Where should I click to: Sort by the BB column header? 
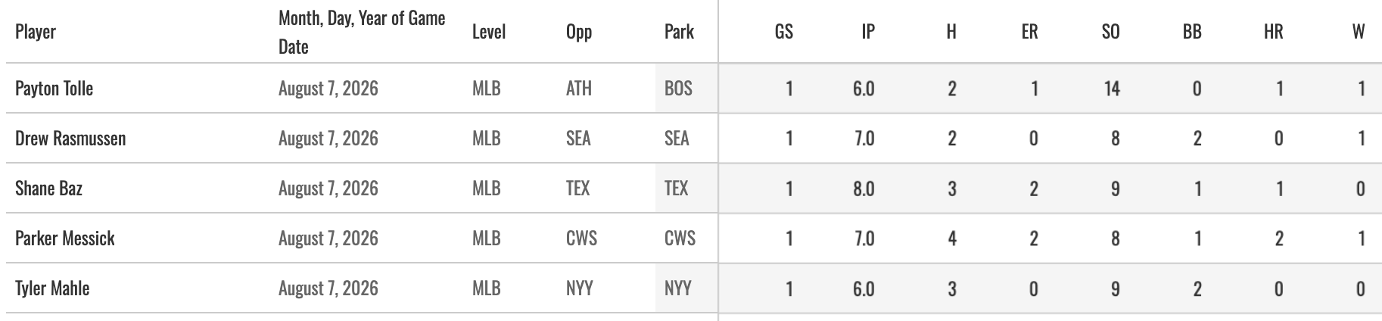click(x=1192, y=32)
